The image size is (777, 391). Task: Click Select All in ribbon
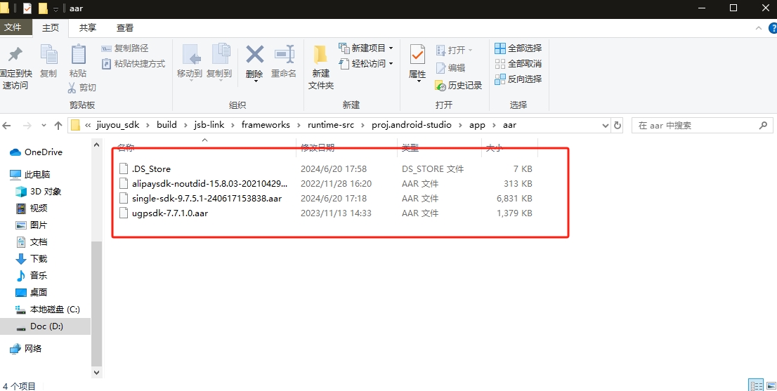click(x=518, y=48)
